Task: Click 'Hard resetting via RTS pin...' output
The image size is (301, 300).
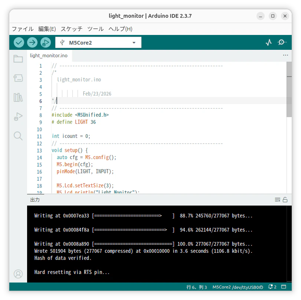Action: (x=72, y=272)
